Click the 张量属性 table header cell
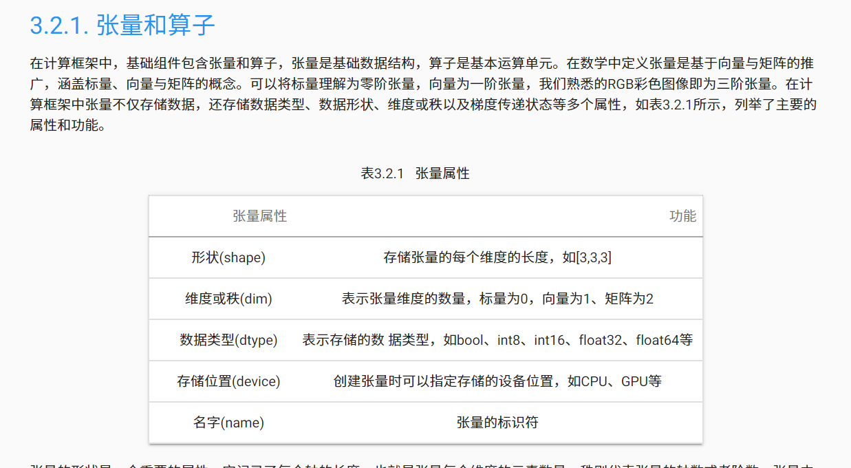The width and height of the screenshot is (851, 468). pyautogui.click(x=258, y=215)
